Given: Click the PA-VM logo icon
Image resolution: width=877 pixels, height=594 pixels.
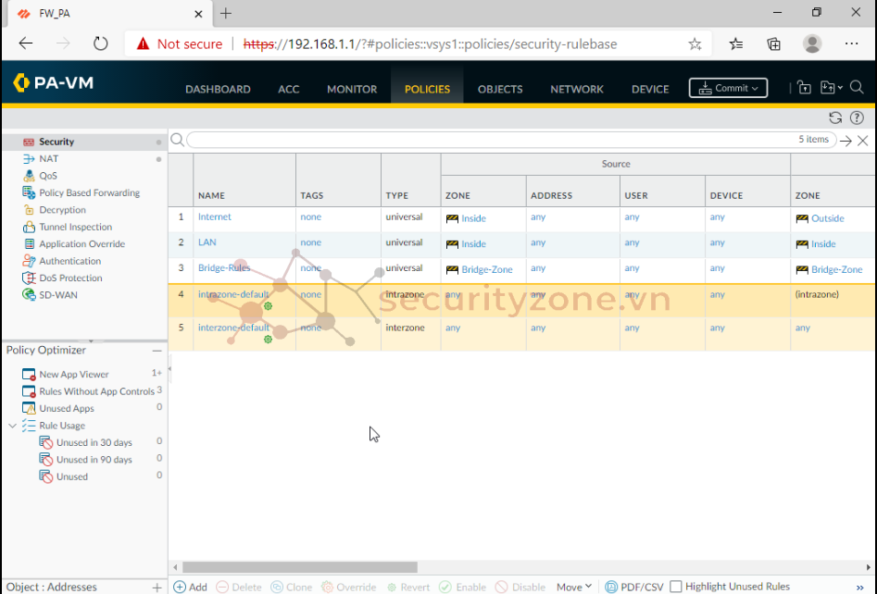Looking at the screenshot, I should pos(21,82).
